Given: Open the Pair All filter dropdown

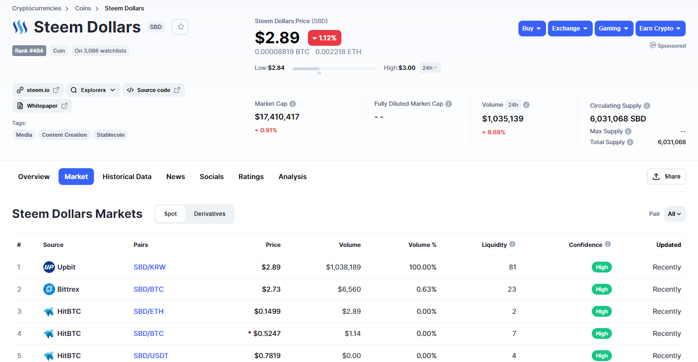Looking at the screenshot, I should (x=675, y=214).
